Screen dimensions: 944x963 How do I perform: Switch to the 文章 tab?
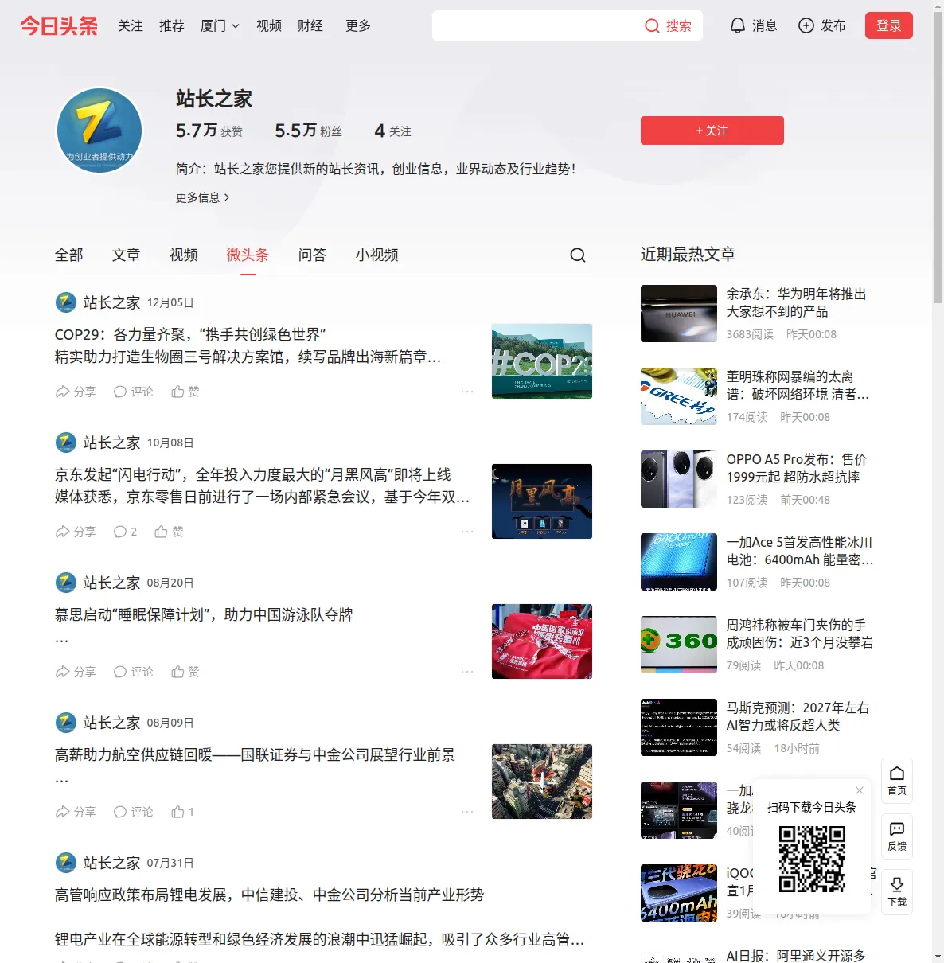coord(127,255)
